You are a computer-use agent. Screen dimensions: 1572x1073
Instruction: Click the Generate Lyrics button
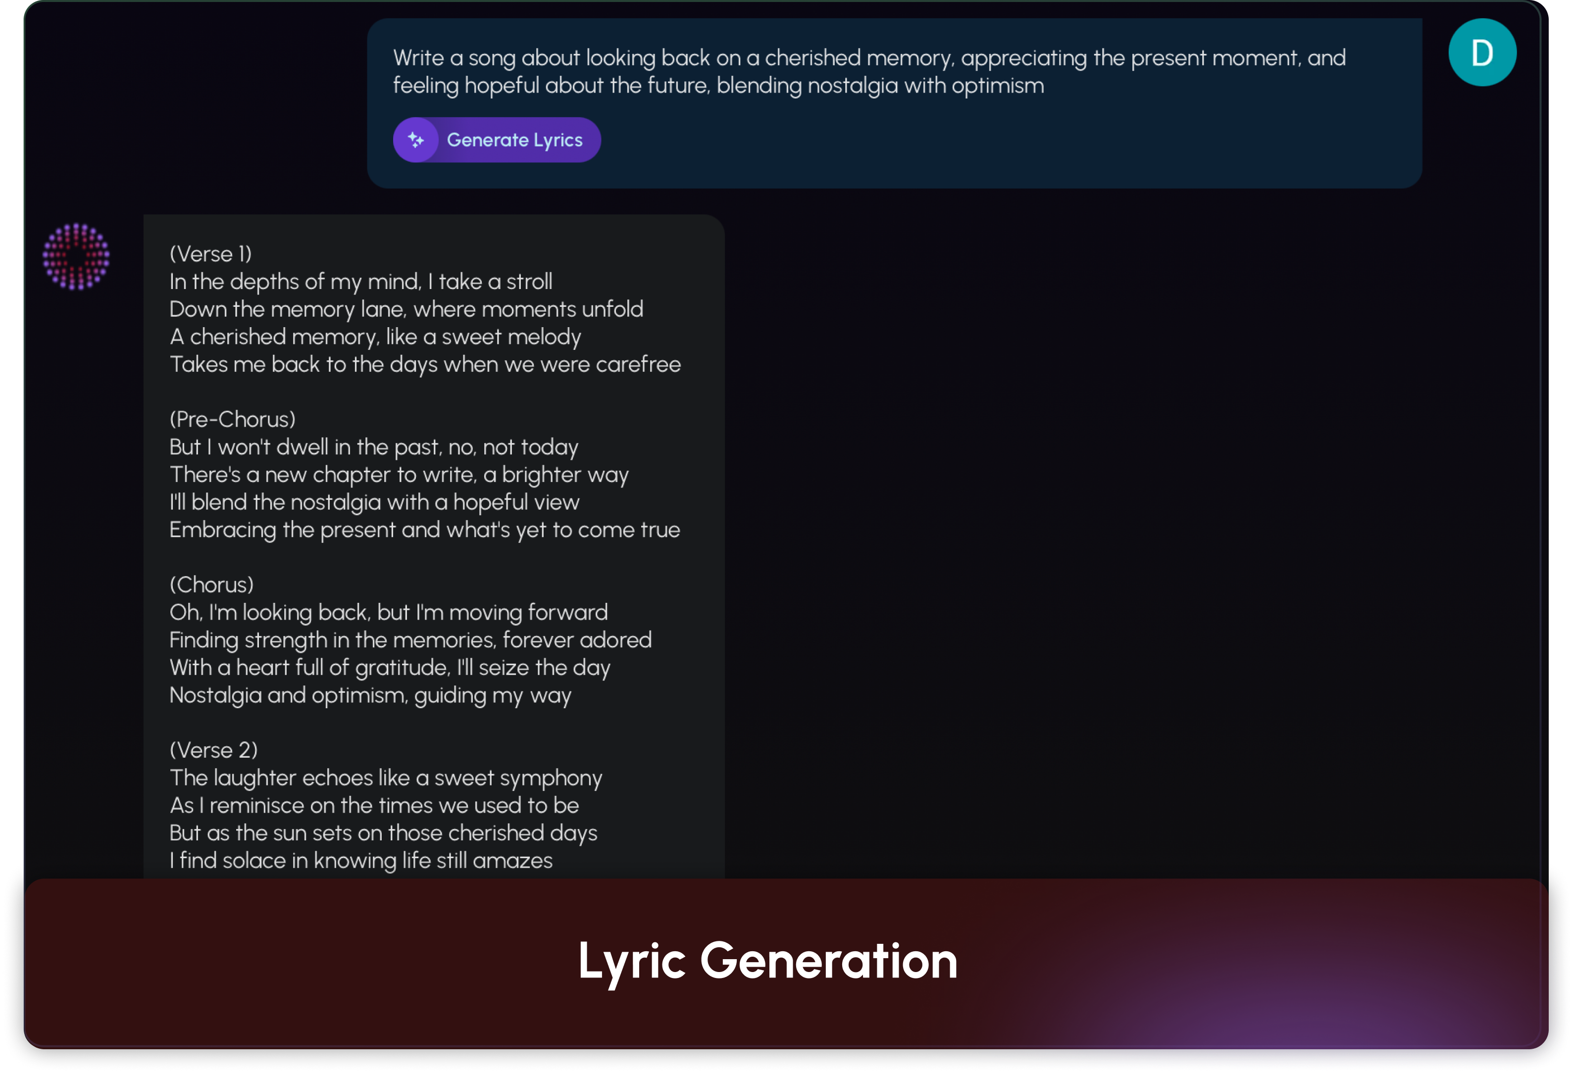[x=497, y=140]
